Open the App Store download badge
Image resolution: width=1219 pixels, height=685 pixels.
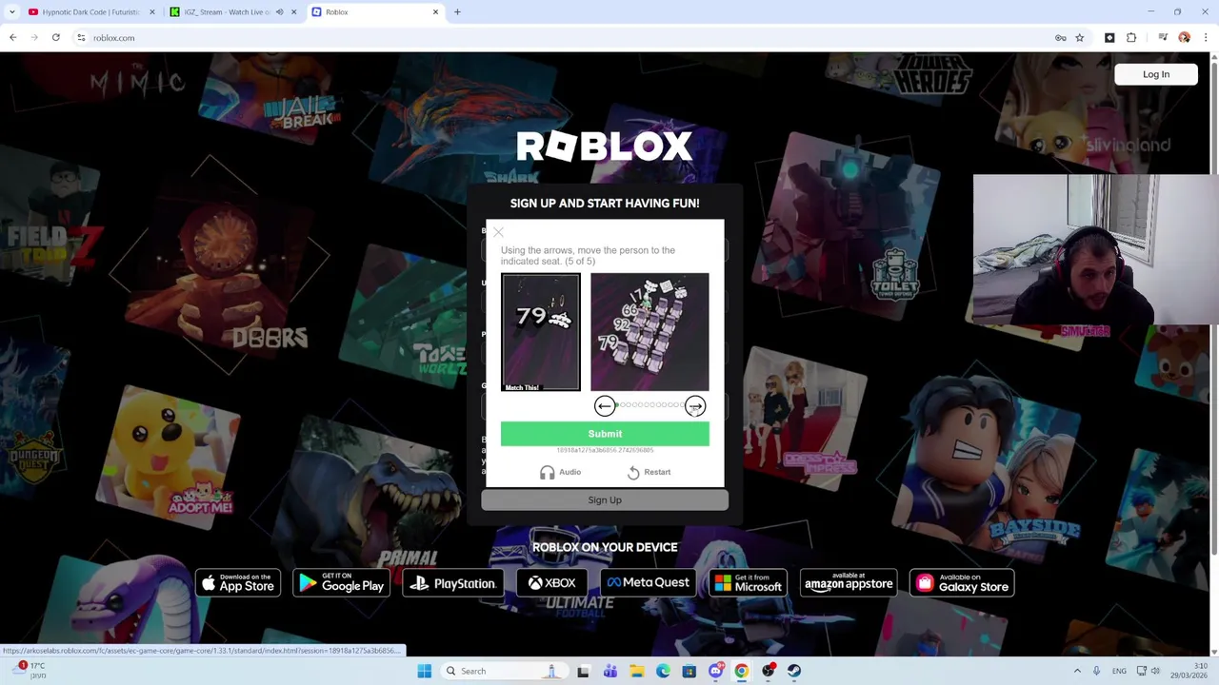pos(238,583)
